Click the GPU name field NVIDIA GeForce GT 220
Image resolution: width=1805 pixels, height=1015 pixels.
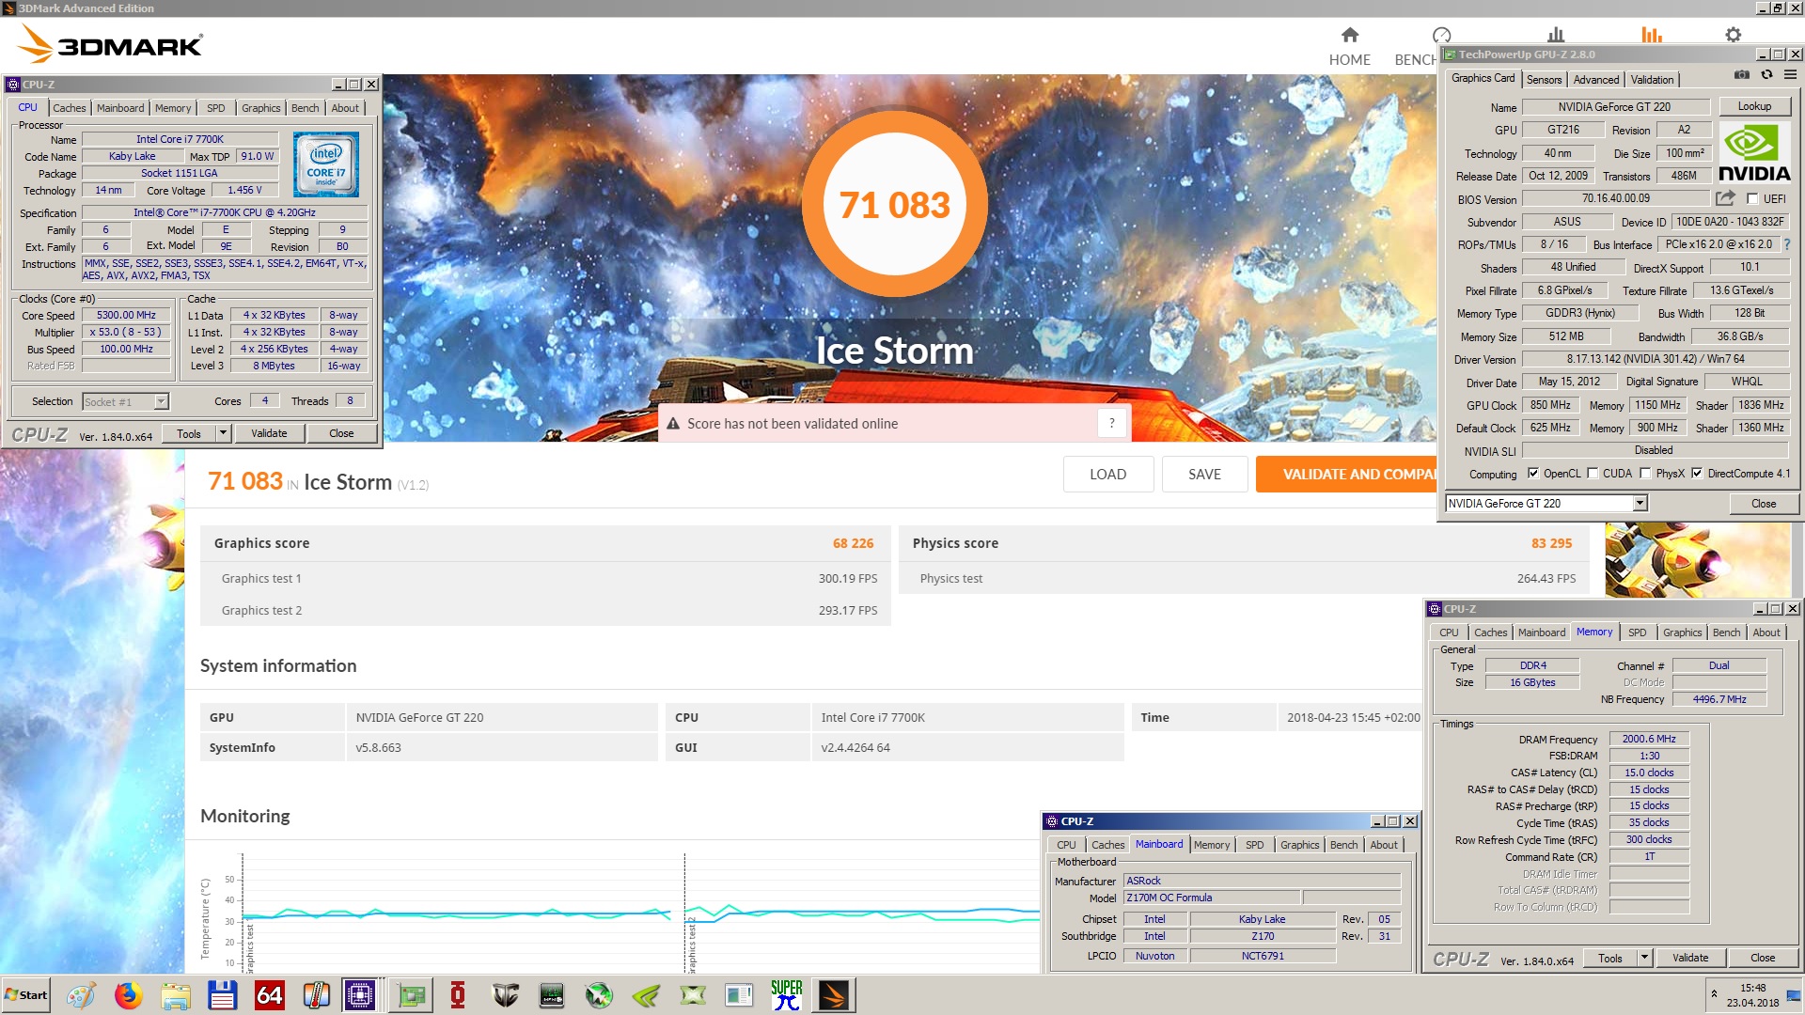[1614, 106]
